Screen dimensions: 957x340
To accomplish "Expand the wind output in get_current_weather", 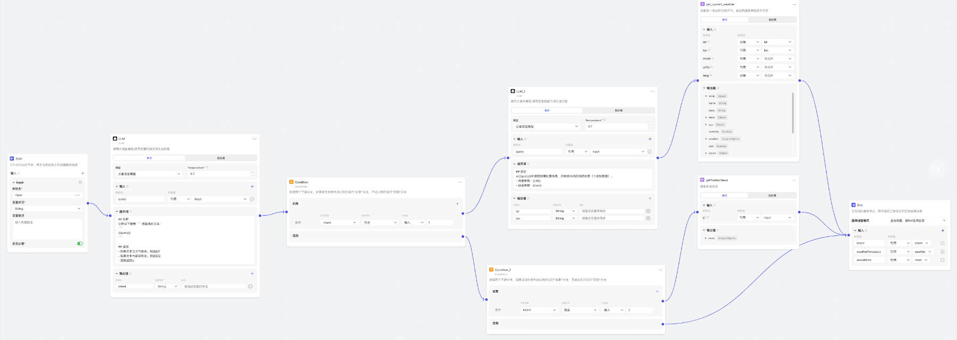I will coord(706,96).
